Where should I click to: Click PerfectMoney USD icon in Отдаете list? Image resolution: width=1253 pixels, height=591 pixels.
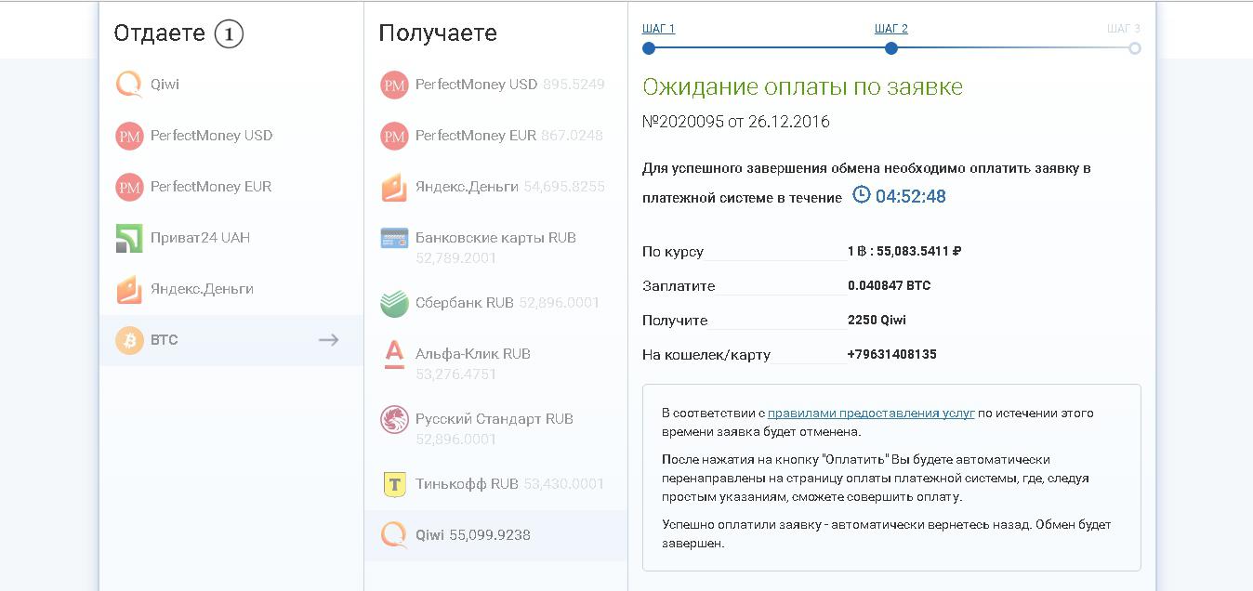point(129,136)
